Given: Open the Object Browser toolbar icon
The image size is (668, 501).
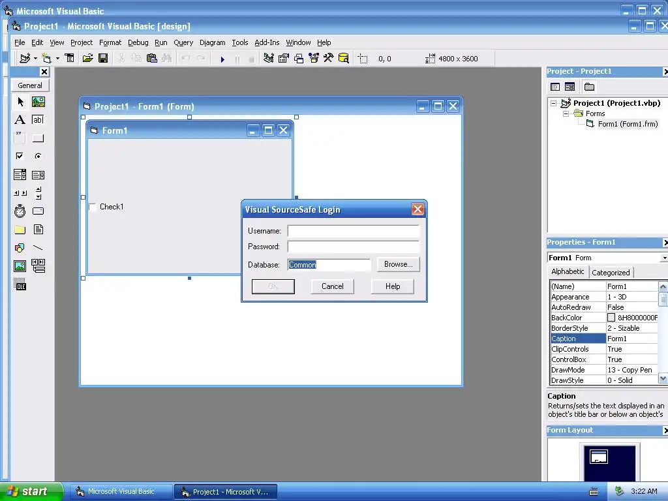Looking at the screenshot, I should tap(314, 58).
